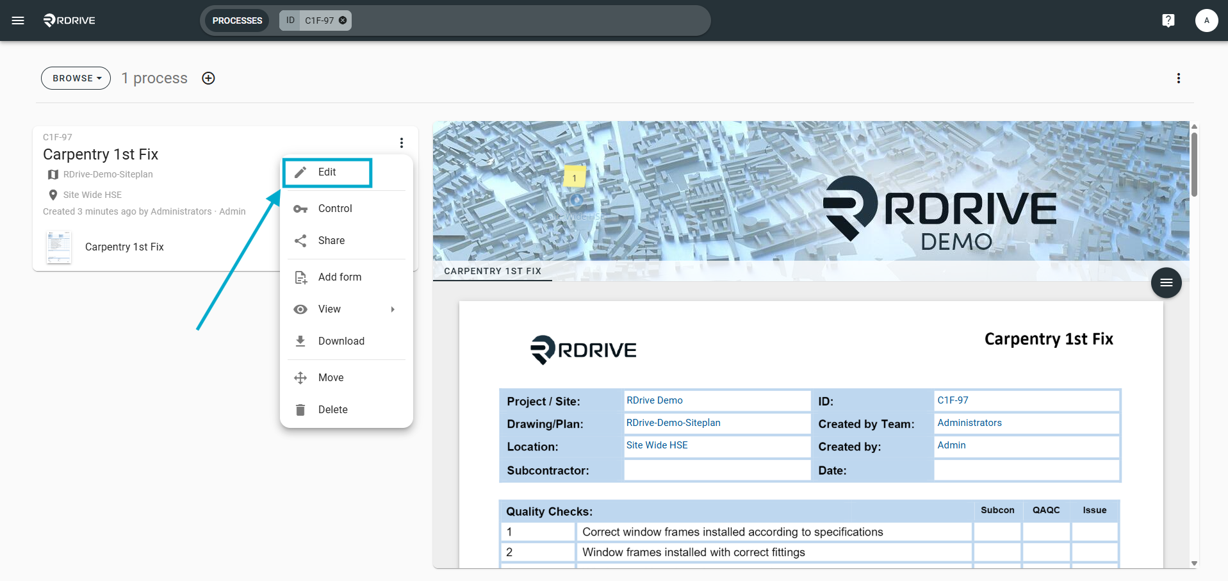
Task: Open the help question mark icon
Action: tap(1168, 20)
